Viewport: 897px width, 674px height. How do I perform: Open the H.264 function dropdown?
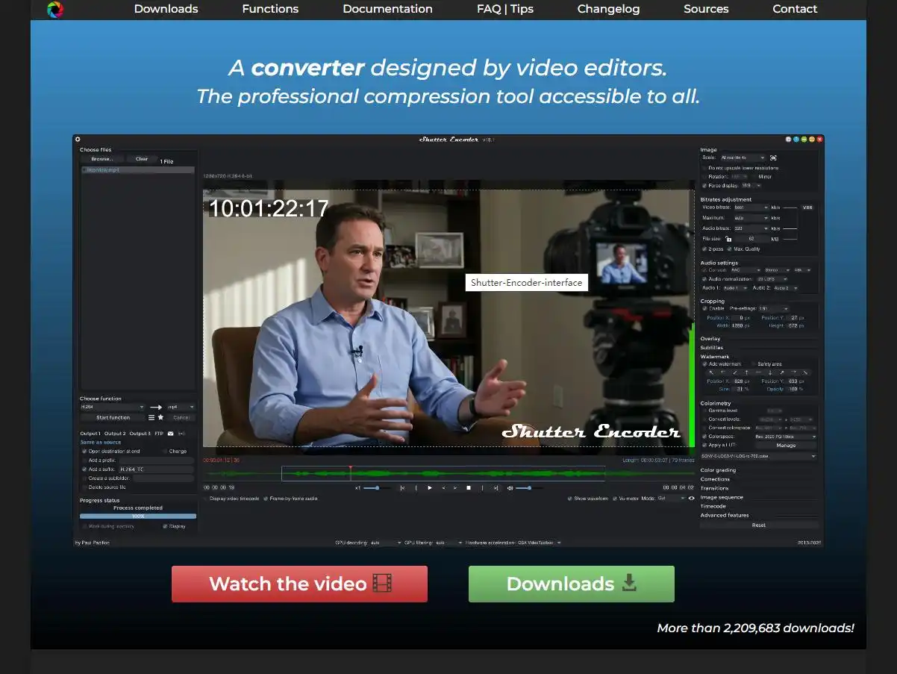coord(112,407)
